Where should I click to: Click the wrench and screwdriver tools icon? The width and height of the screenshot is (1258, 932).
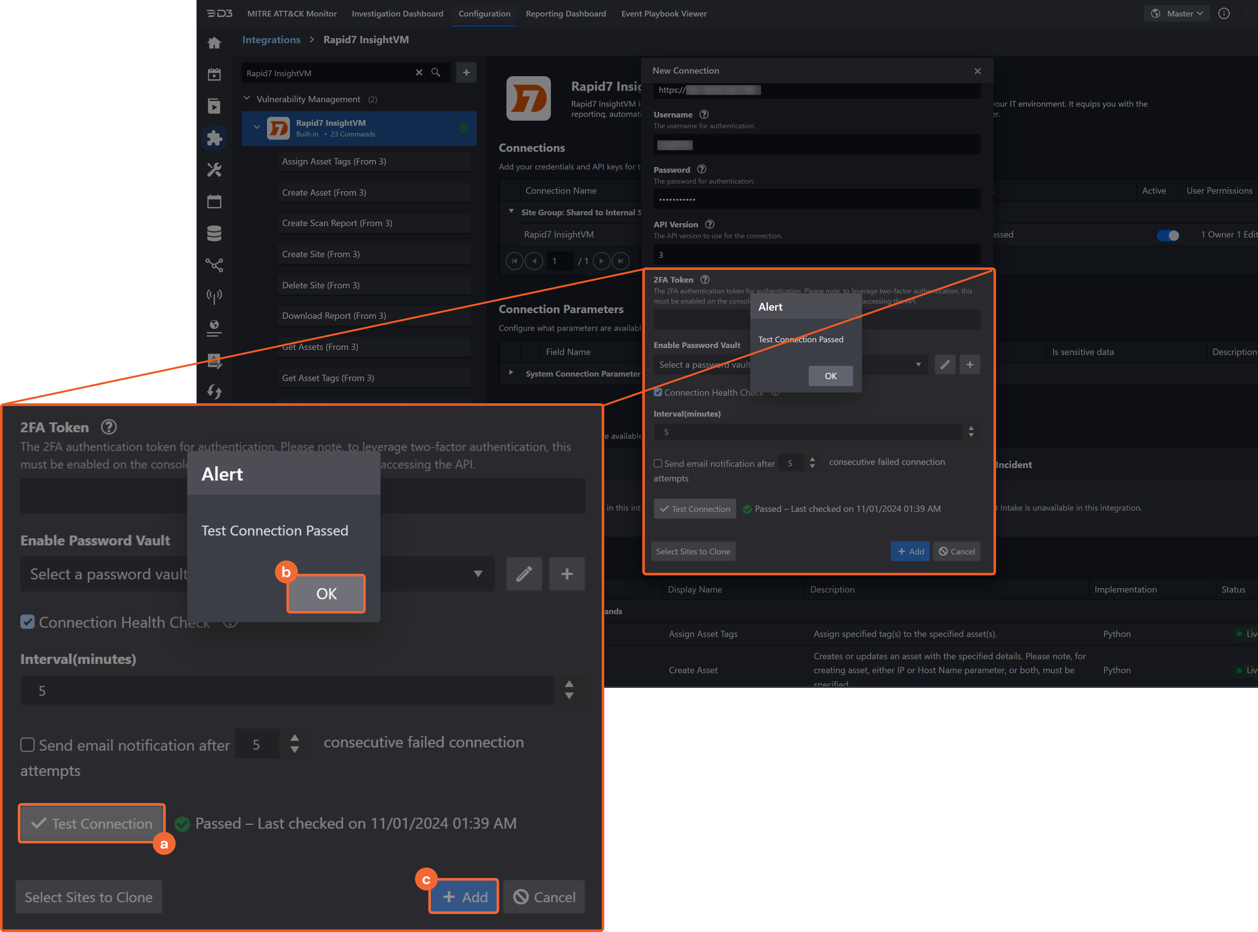point(214,170)
